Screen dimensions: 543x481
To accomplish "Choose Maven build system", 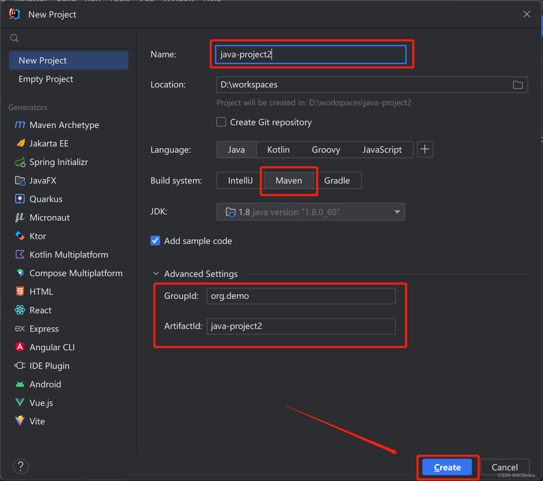I will pyautogui.click(x=289, y=180).
